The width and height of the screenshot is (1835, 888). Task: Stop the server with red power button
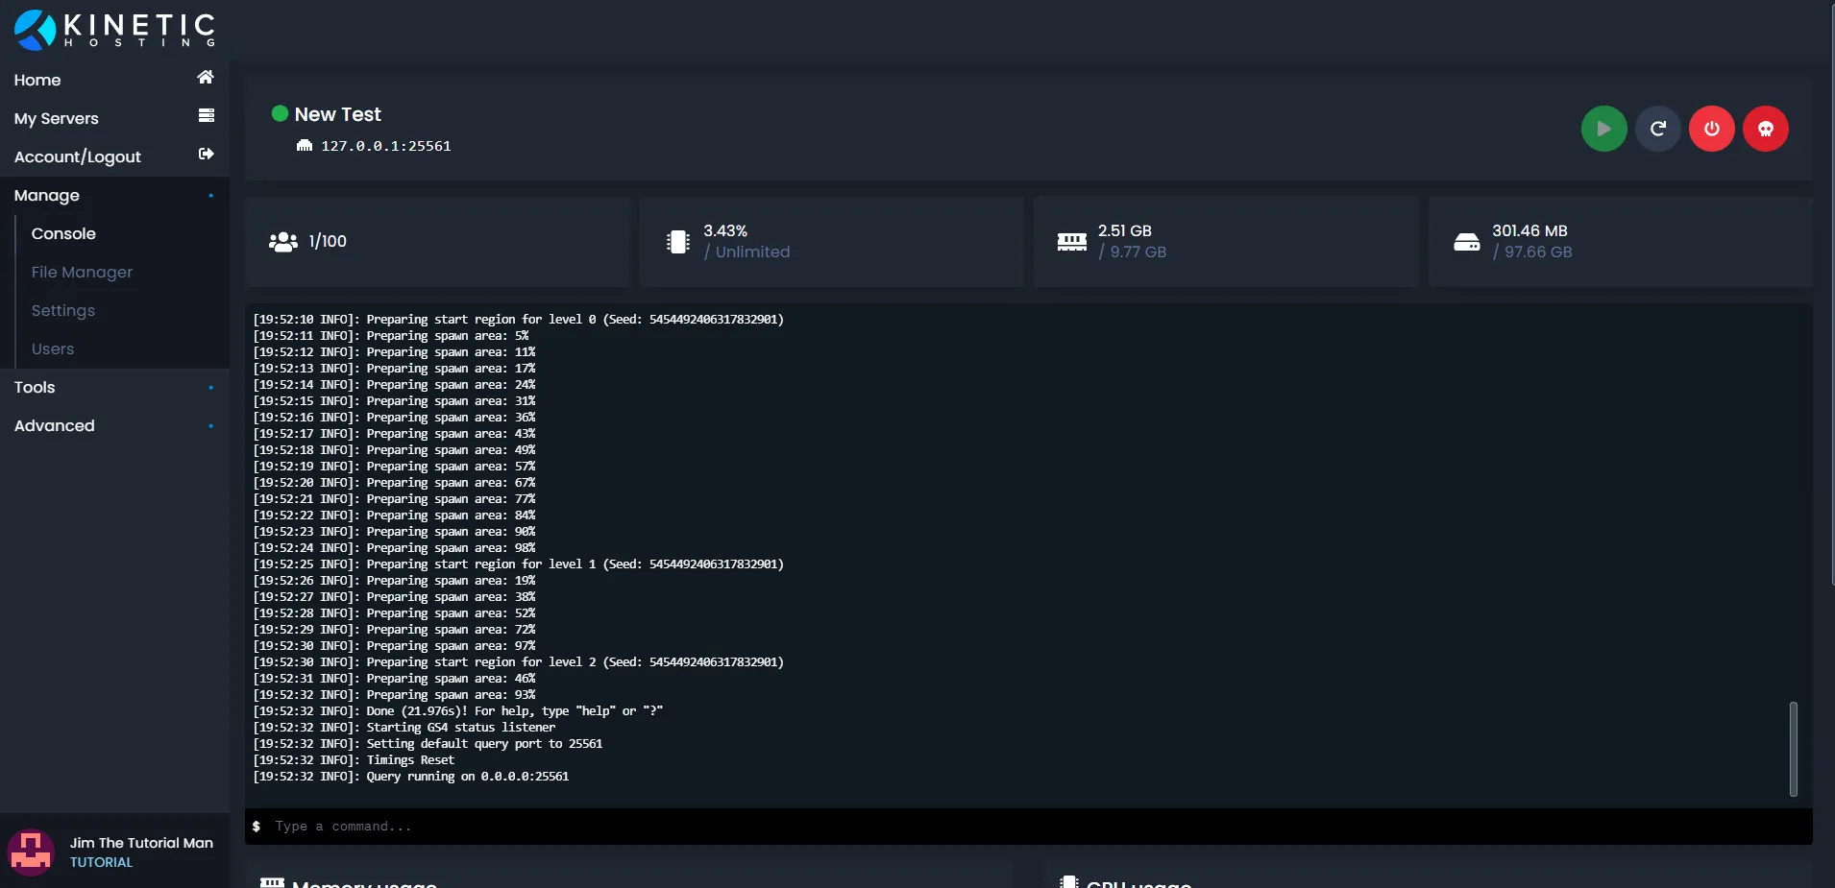tap(1711, 129)
